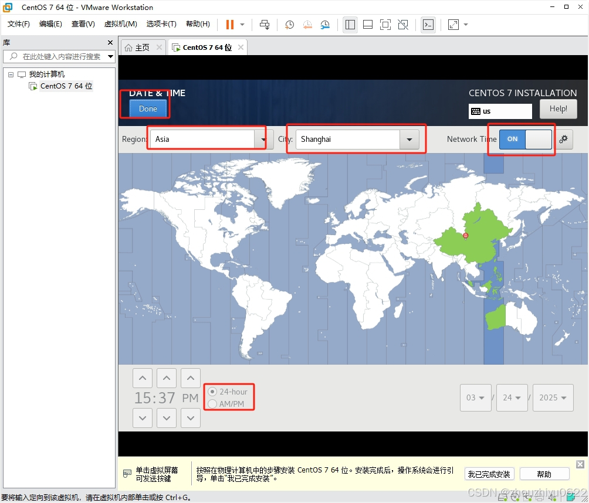
Task: Toggle the Network Time switch
Action: coord(525,140)
